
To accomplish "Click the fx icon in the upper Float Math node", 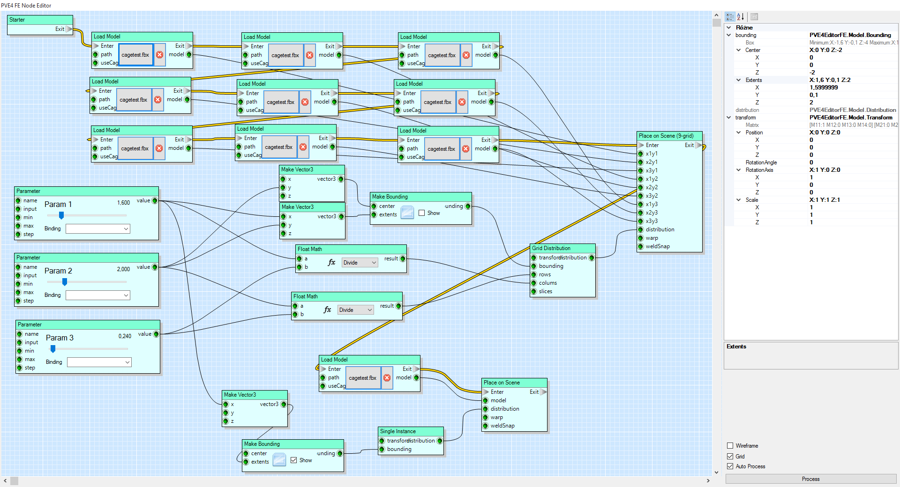I will [x=332, y=262].
